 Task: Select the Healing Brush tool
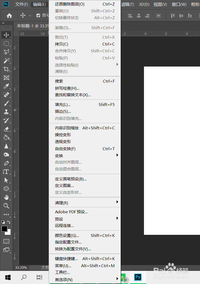point(6,95)
